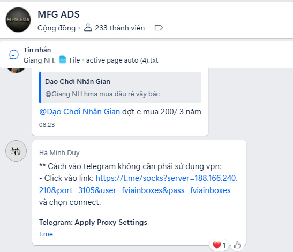Click the members person icon

tap(88, 27)
